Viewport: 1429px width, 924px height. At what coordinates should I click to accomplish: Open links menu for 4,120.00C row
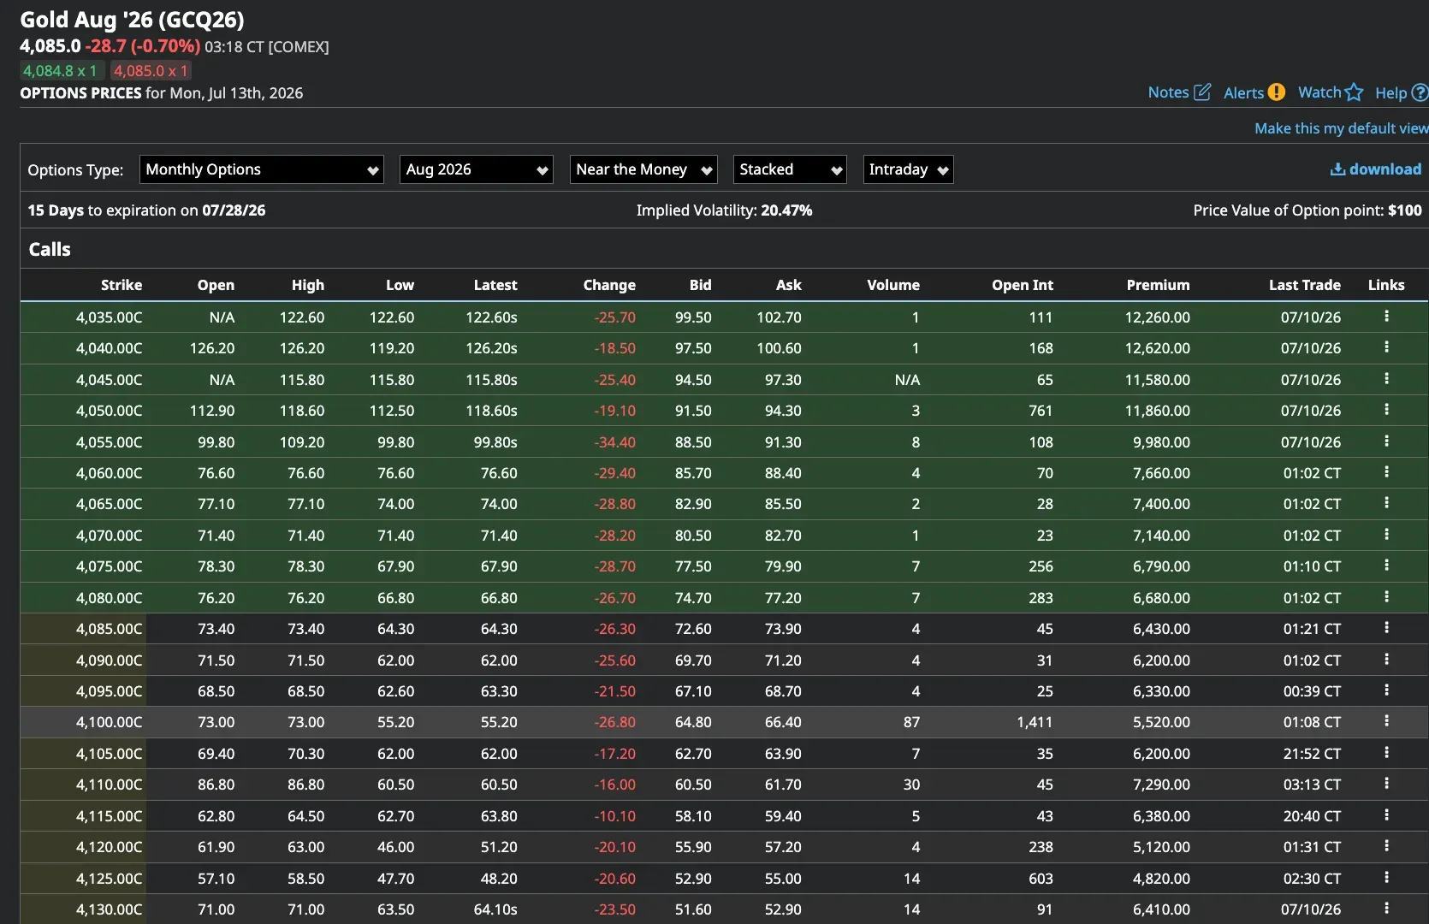coord(1386,846)
